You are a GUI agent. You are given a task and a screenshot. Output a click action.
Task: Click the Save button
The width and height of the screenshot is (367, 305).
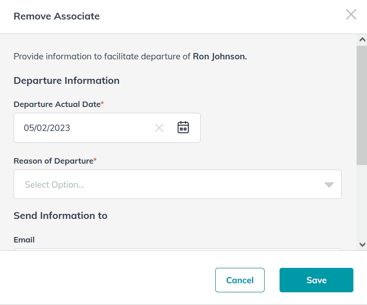(x=316, y=280)
